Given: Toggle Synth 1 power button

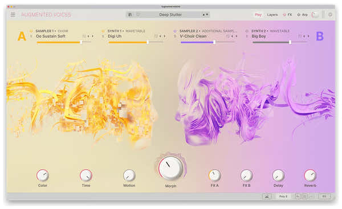Looking at the screenshot, I should (103, 31).
